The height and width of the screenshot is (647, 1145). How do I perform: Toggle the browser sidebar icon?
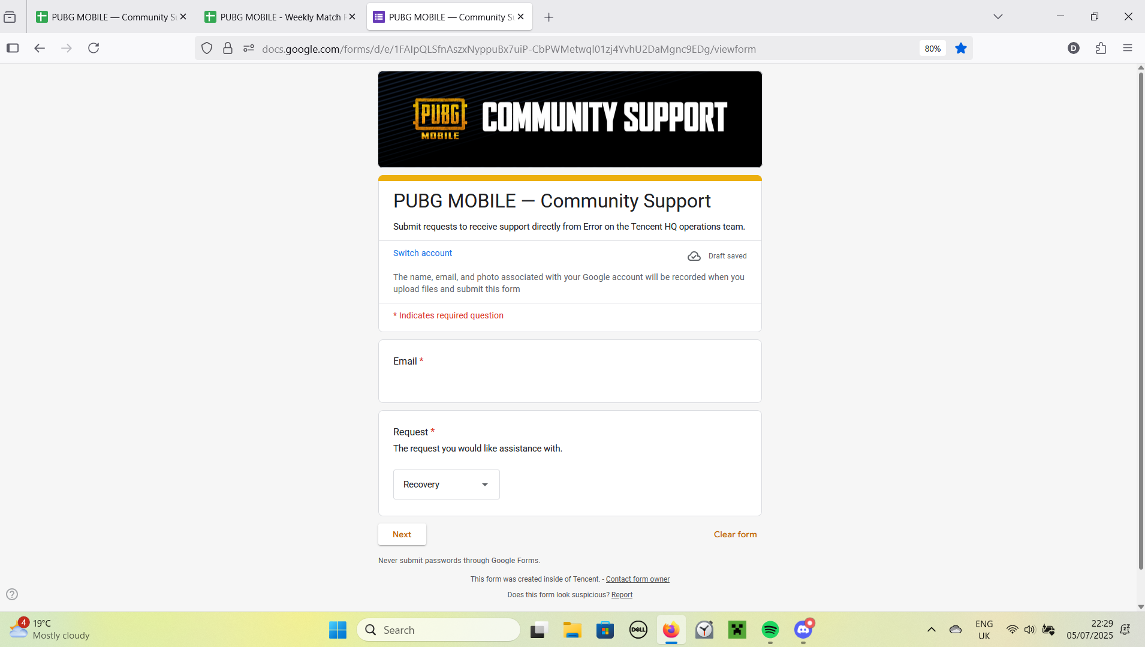(13, 48)
